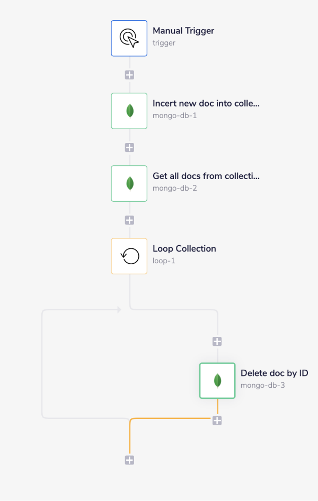Click the MongoDB icon on Delete doc node
Viewport: 318px width, 501px height.
[x=217, y=380]
